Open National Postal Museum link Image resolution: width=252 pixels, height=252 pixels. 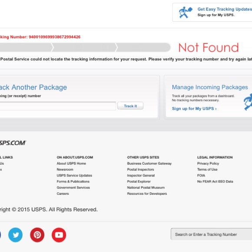146,188
